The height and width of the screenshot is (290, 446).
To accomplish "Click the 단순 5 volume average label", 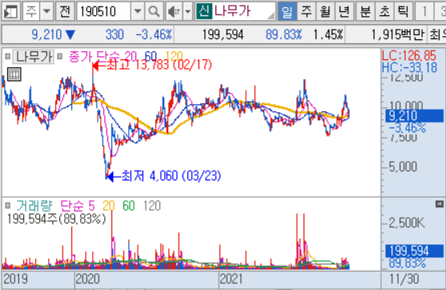I will 78,205.
